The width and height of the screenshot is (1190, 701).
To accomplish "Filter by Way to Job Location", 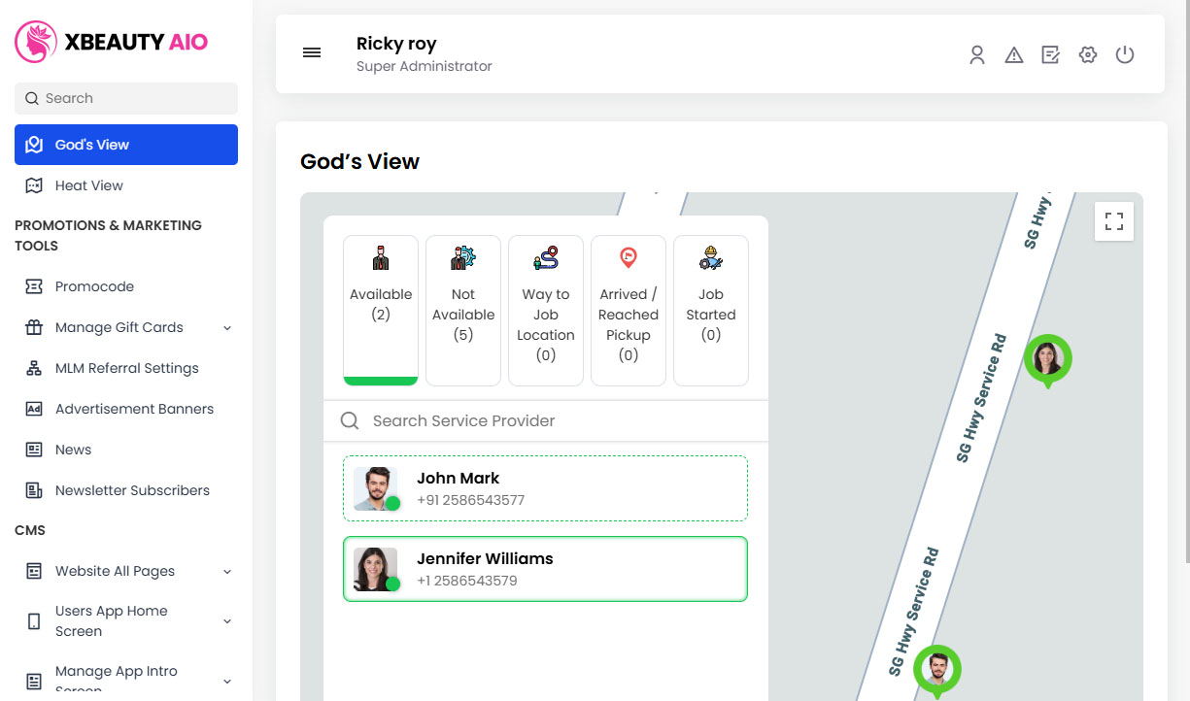I will (x=546, y=309).
